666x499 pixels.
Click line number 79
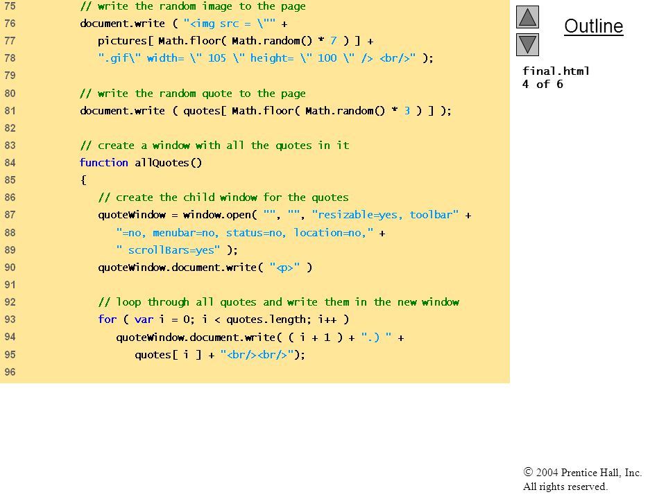10,76
